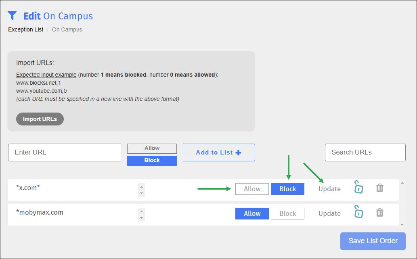Click the lock icon for *mobymax.com

(358, 212)
